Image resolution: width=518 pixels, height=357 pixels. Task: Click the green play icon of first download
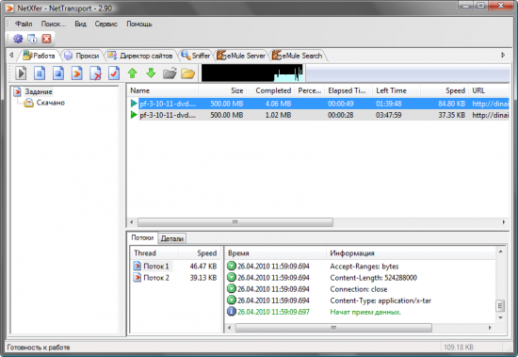click(x=134, y=104)
